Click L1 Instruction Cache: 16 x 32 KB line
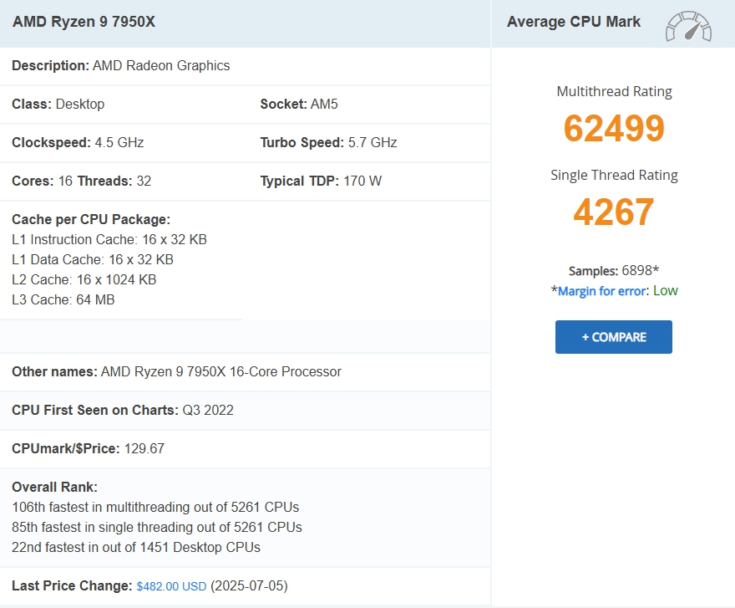The height and width of the screenshot is (608, 735). (109, 239)
